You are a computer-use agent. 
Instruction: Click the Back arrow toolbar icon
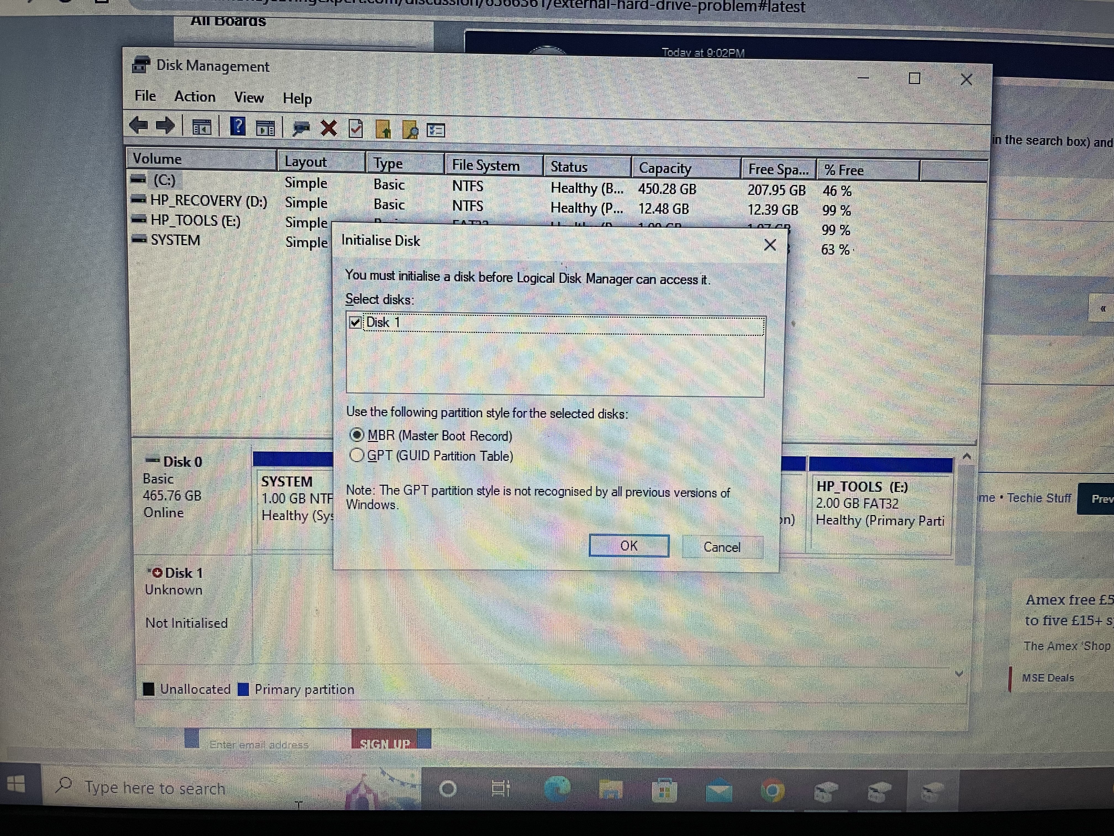pos(138,125)
